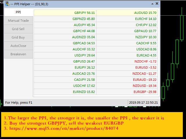Screen dimensions: 186x139
Task: Open the Breakeven tab
Action: (19, 54)
